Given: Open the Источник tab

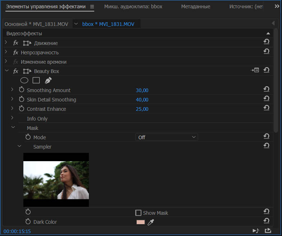Looking at the screenshot, I should [x=246, y=6].
